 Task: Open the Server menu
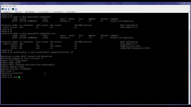(3, 6)
